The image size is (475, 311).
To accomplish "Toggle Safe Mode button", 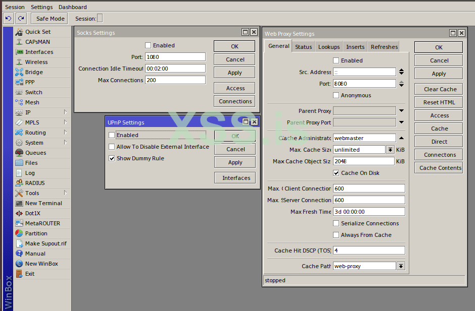I will [x=50, y=19].
